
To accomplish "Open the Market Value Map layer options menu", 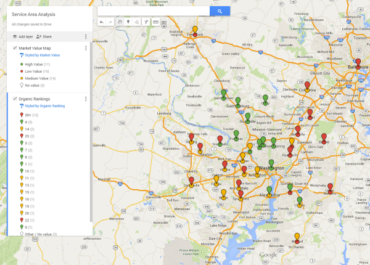I will (x=86, y=48).
